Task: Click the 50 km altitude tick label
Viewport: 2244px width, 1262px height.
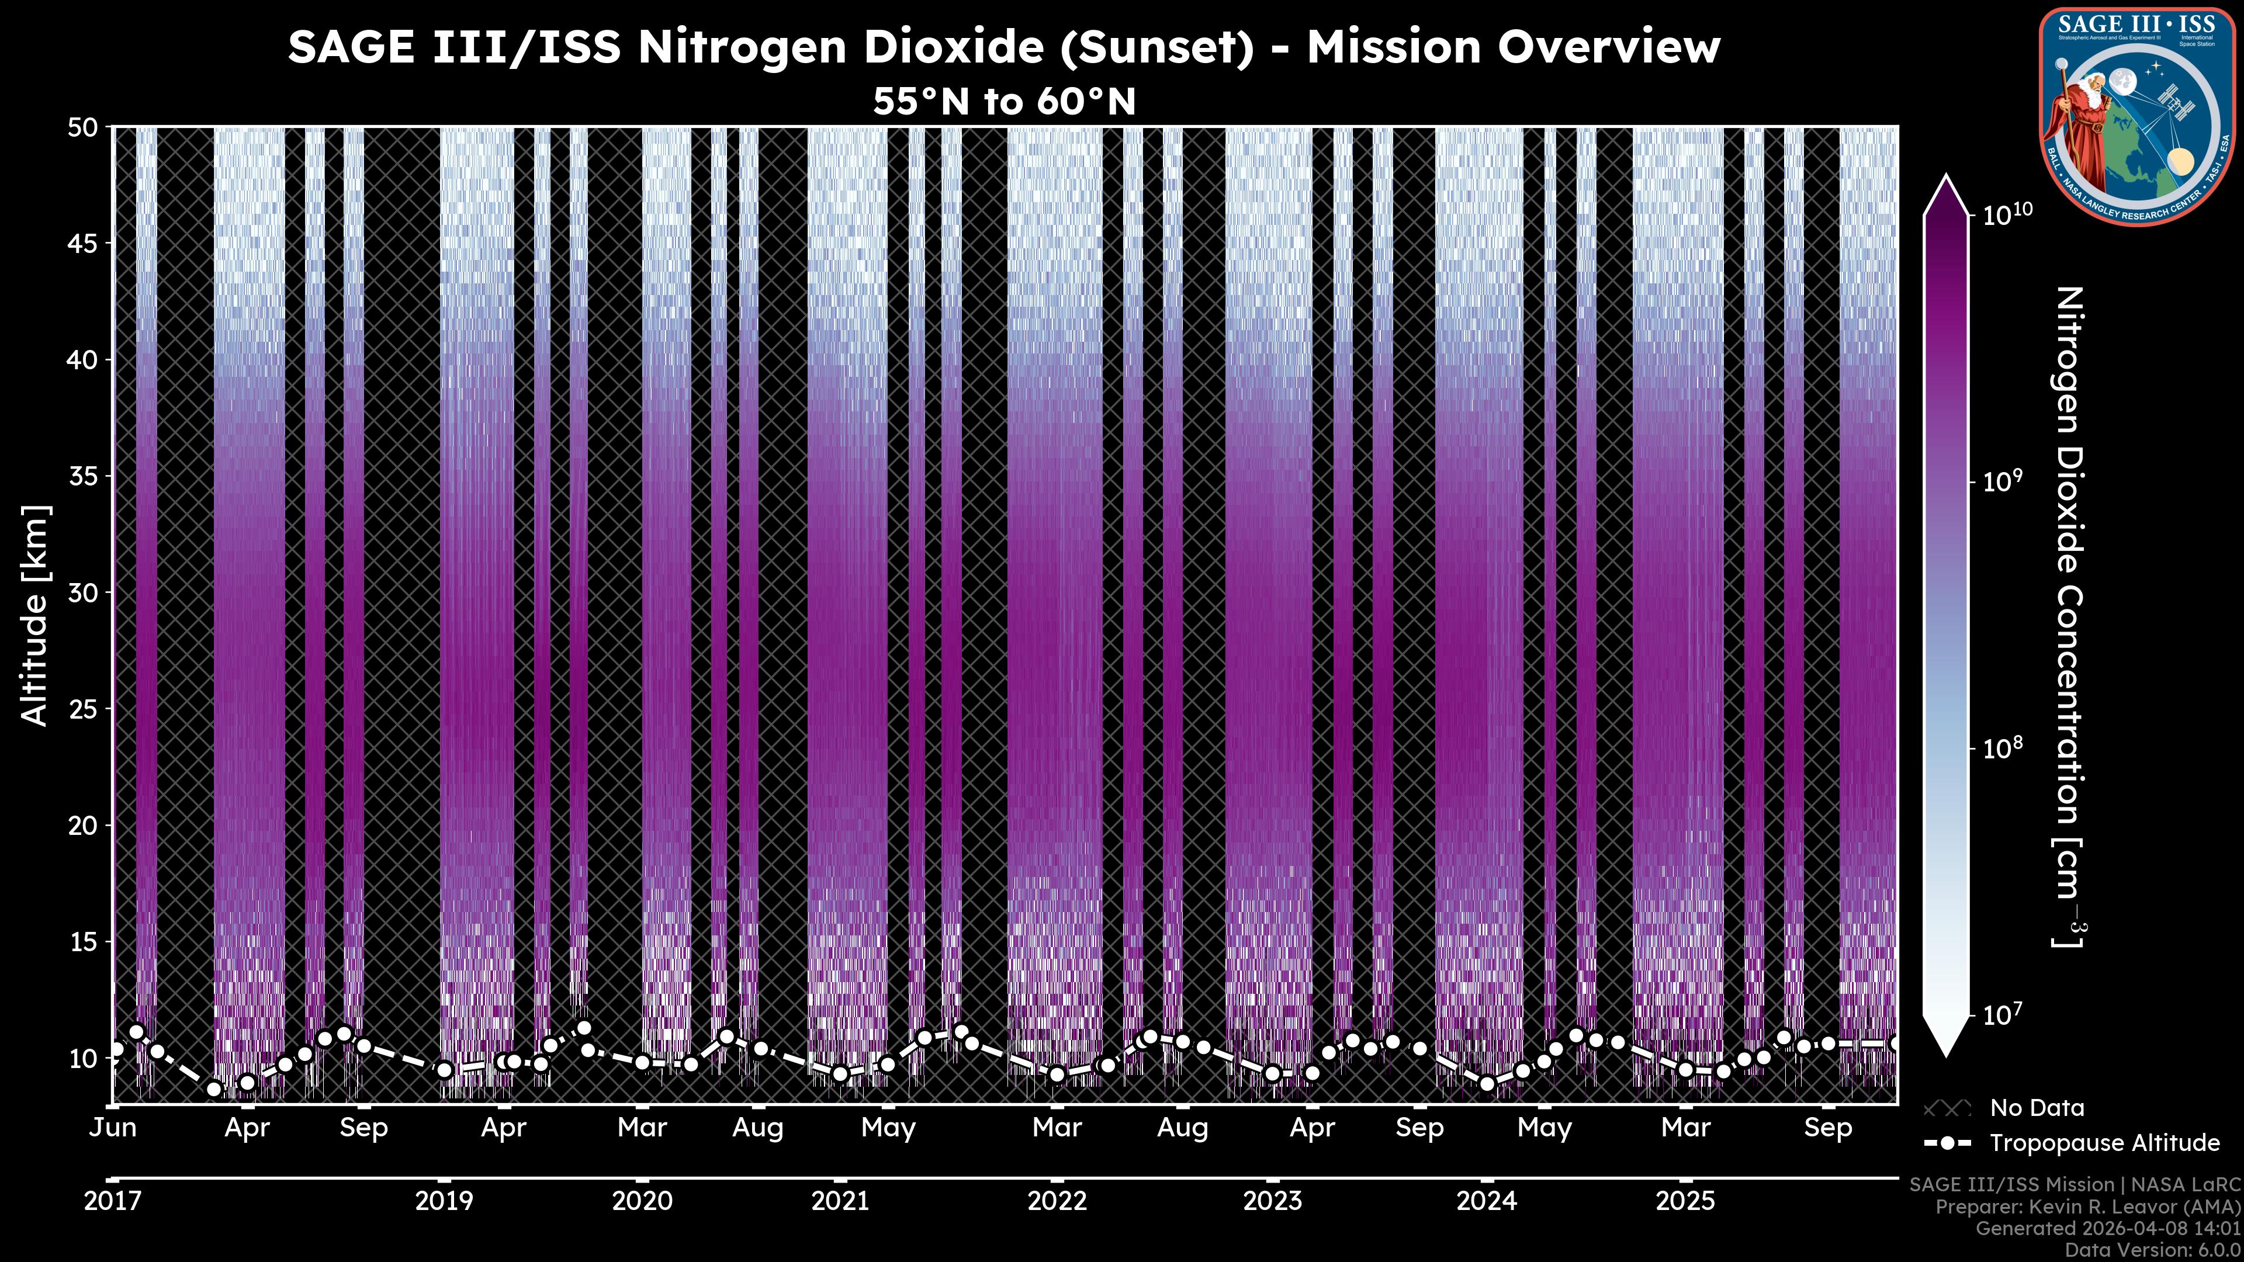Action: point(83,127)
